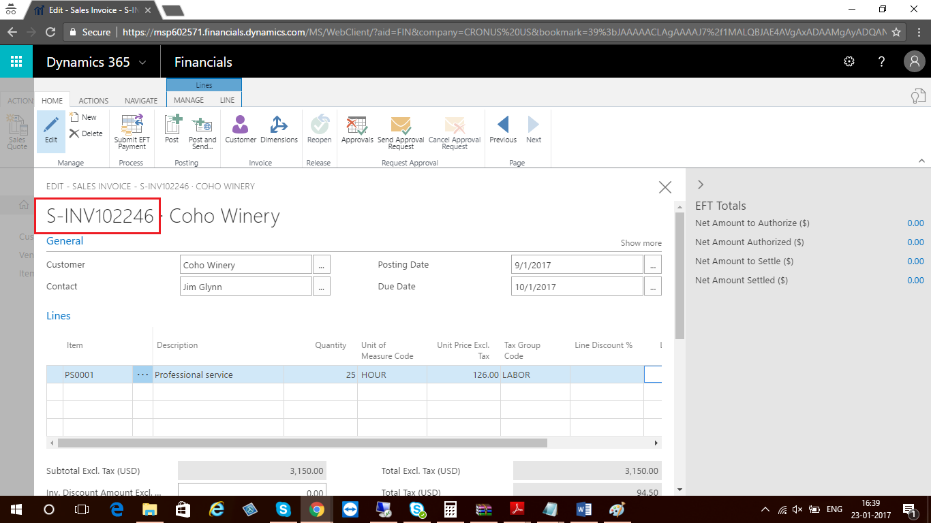Open Chrome from the taskbar
The image size is (931, 523).
pos(317,509)
